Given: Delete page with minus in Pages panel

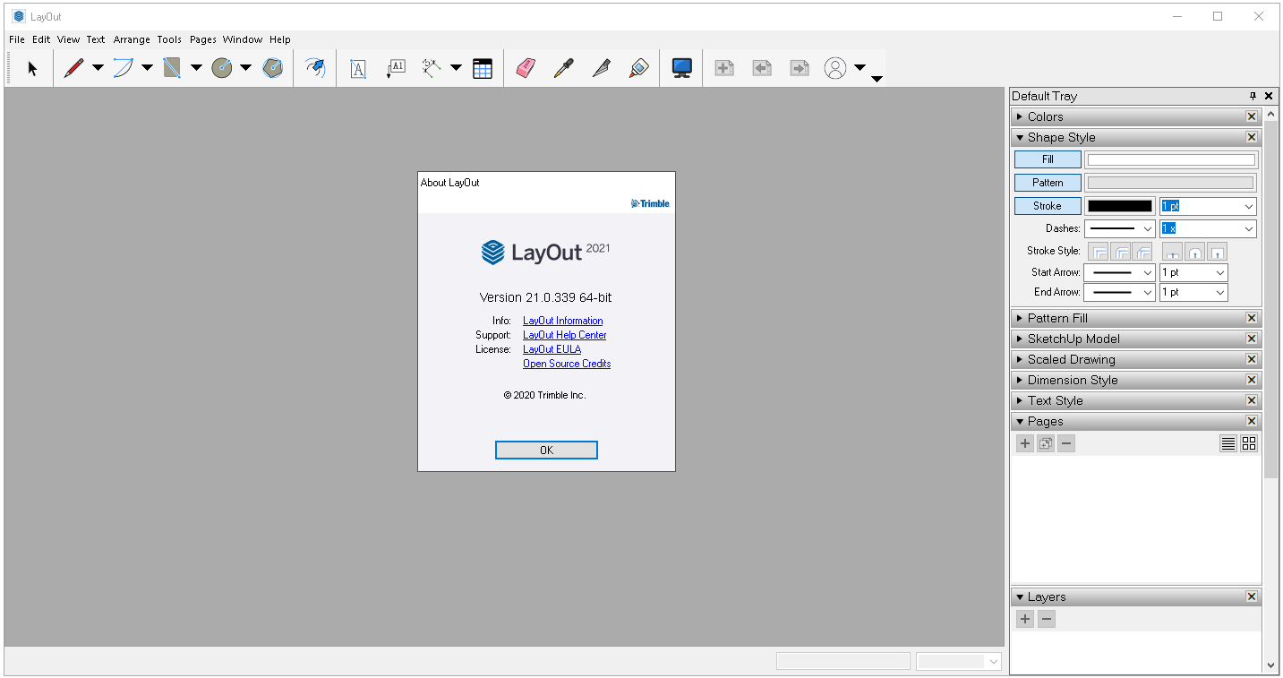Looking at the screenshot, I should [1066, 443].
